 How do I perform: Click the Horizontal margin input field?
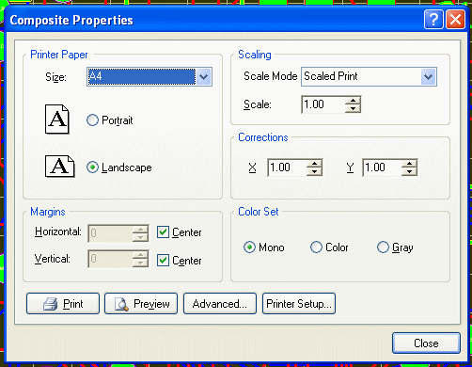pyautogui.click(x=110, y=233)
